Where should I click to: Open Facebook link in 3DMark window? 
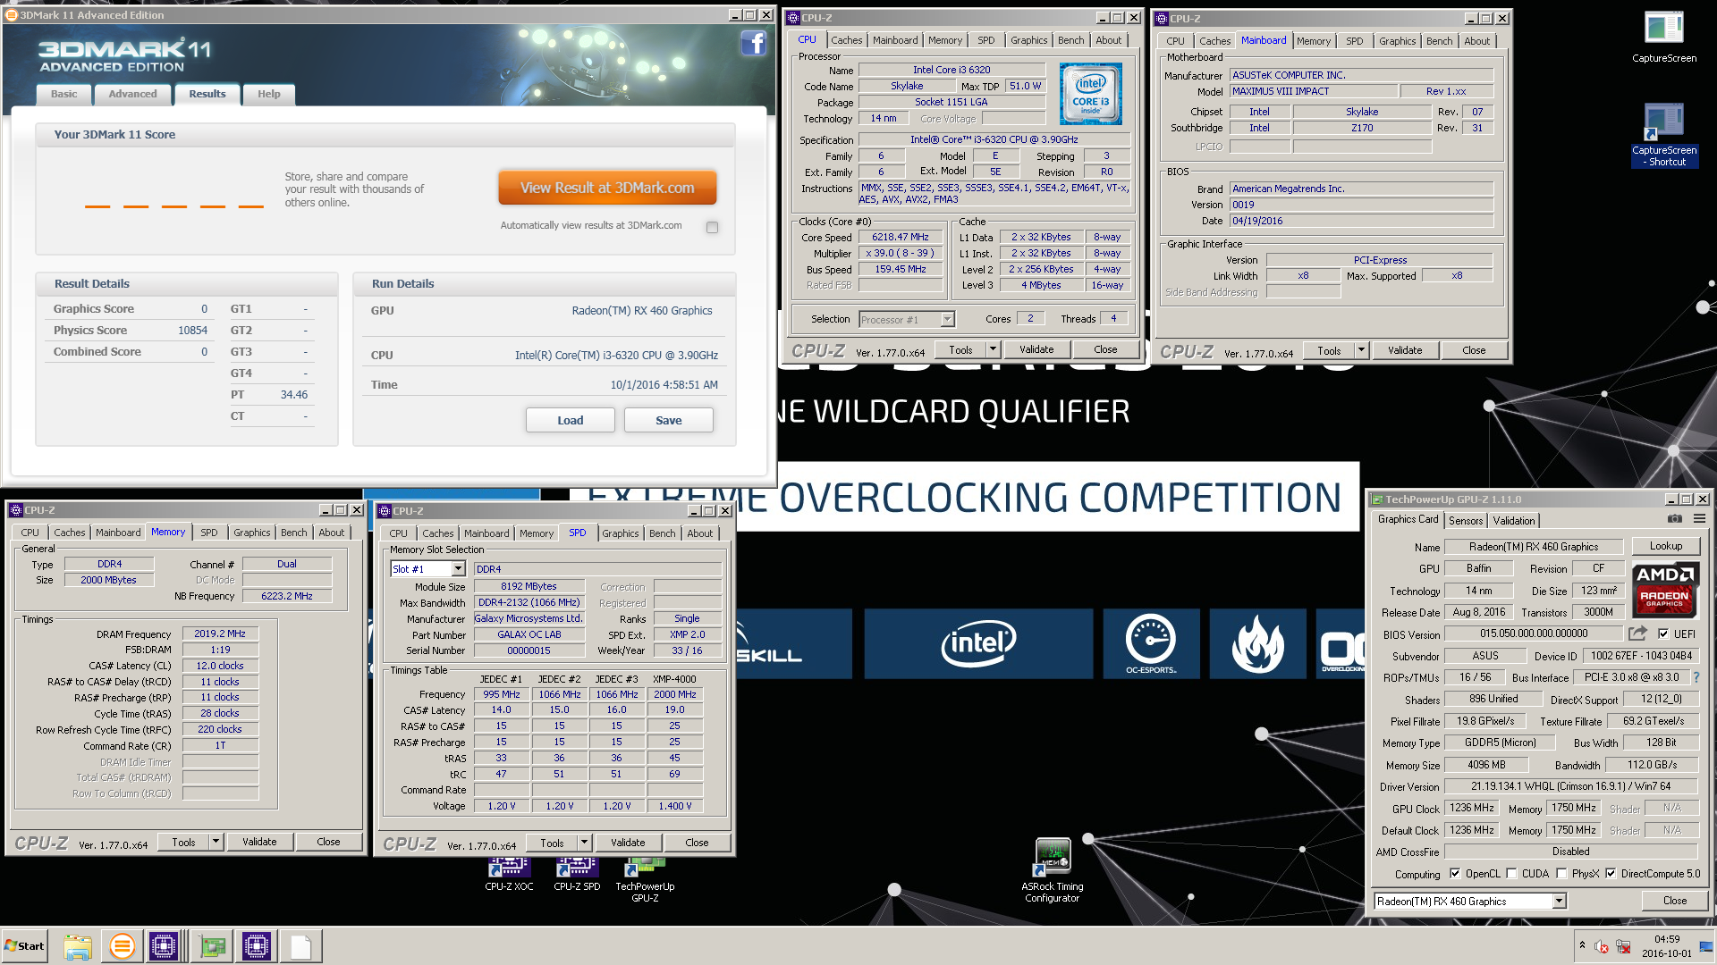click(753, 42)
